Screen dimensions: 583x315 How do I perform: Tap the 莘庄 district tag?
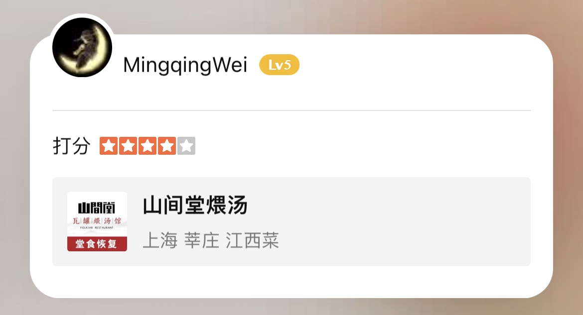[201, 240]
